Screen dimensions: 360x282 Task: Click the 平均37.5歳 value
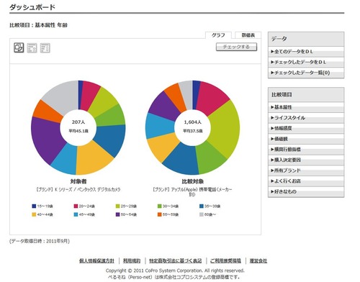tap(192, 131)
